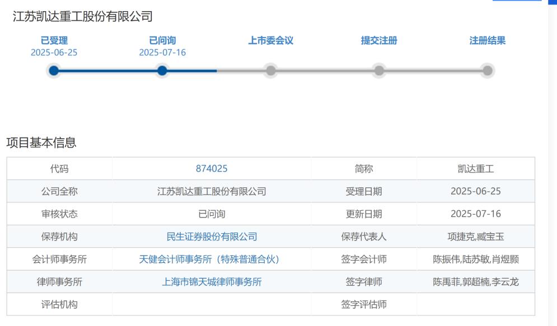This screenshot has height=326, width=557.
Task: Click the 签字律师 label cell
Action: (x=364, y=282)
